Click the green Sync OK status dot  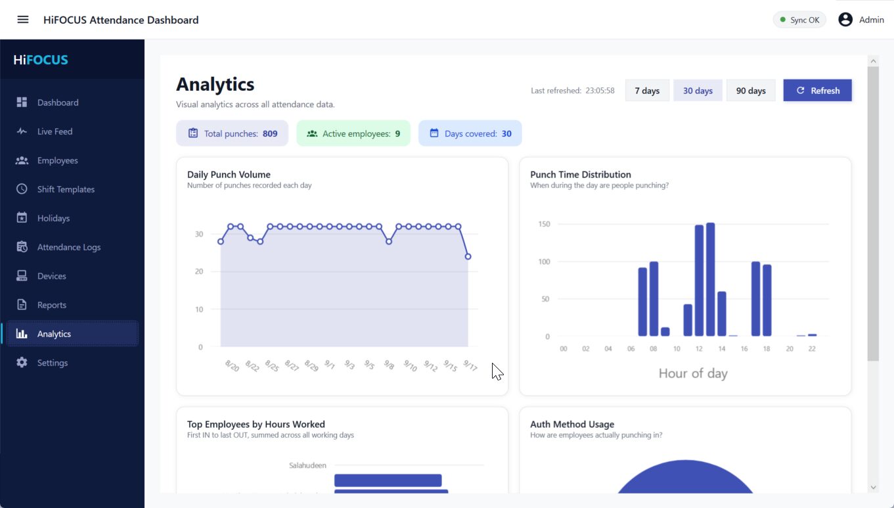tap(782, 20)
